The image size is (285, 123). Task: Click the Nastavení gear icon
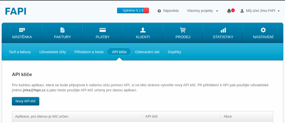tap(263, 30)
